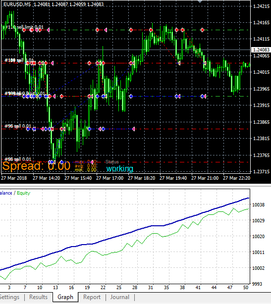
Task: Click the rightmost red arrow on sell limit line
Action: tap(203, 30)
